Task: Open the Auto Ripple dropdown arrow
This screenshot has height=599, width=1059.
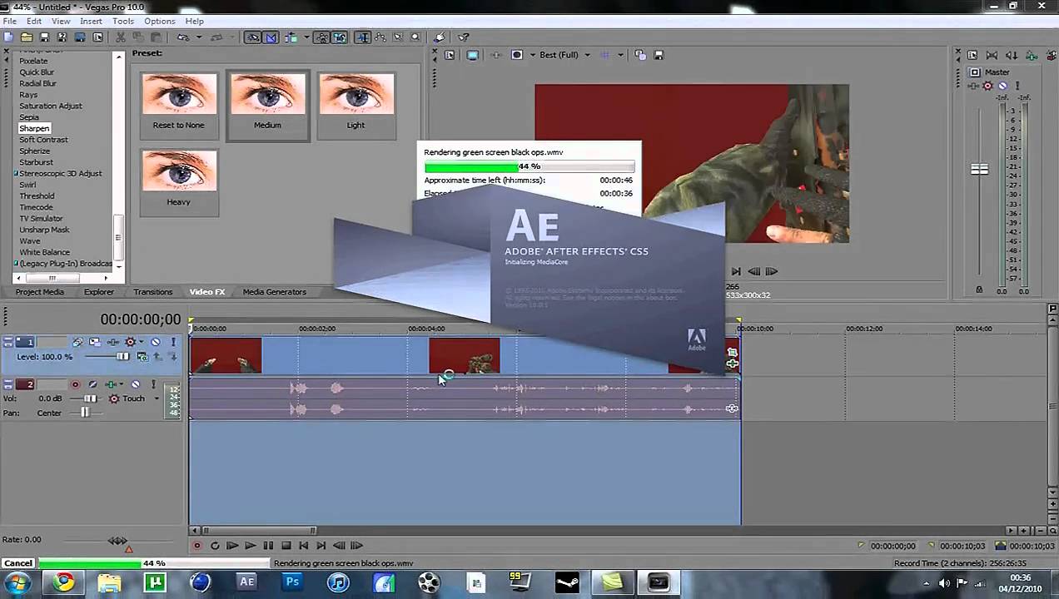Action: (306, 37)
